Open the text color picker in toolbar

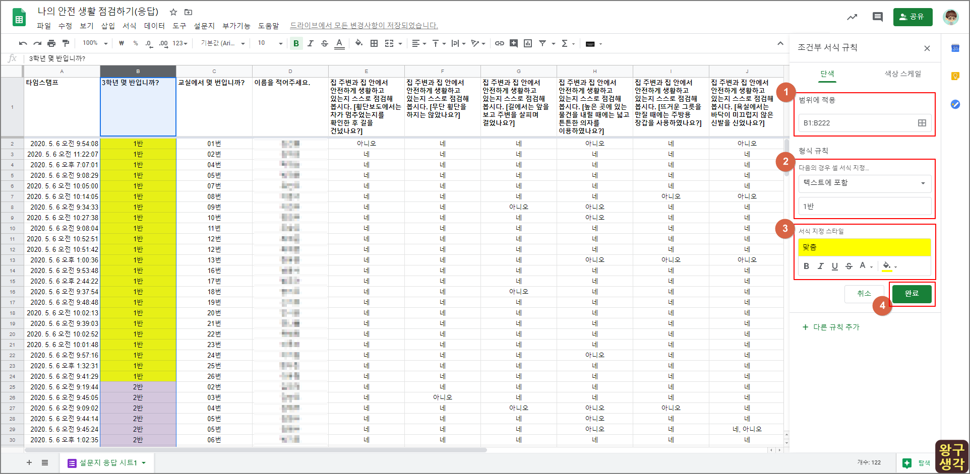point(339,43)
